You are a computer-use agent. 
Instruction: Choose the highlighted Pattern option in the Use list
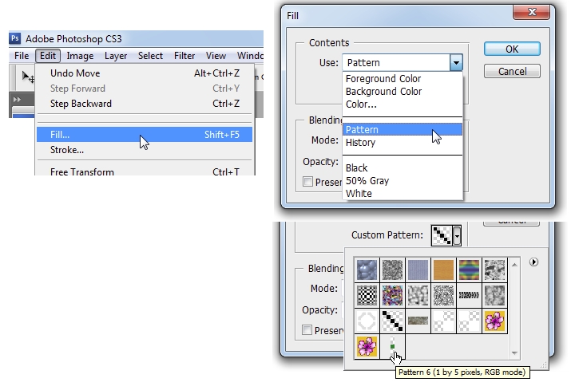click(x=402, y=130)
